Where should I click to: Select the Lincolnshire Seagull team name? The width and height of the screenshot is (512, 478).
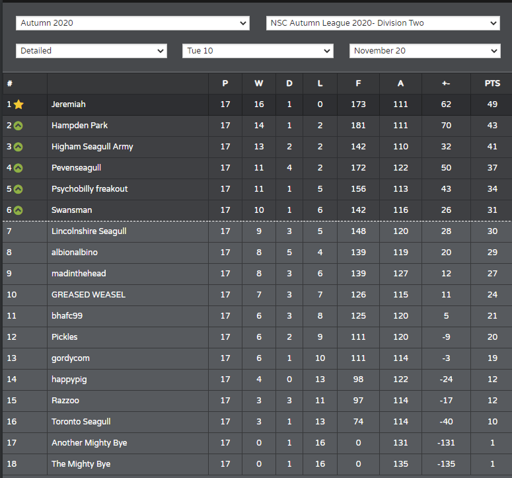89,231
